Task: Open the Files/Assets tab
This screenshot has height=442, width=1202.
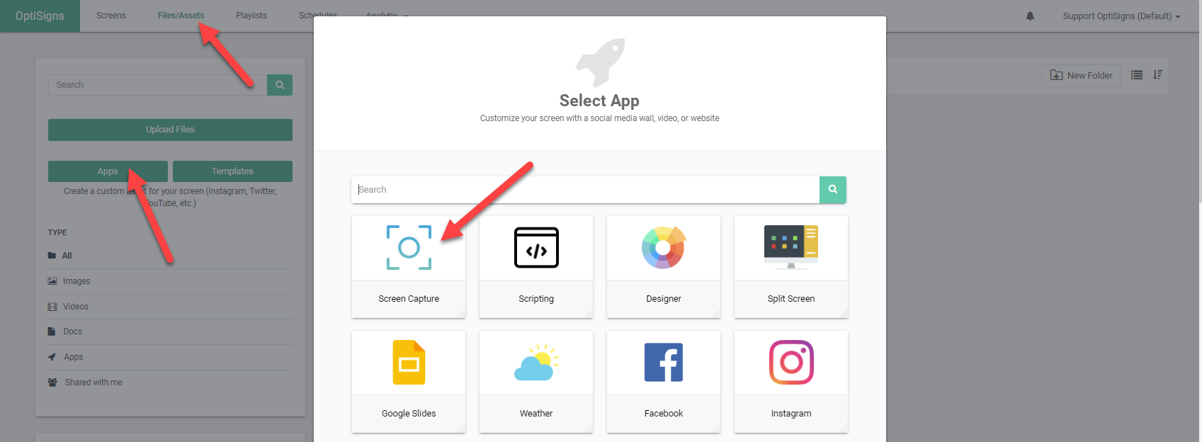Action: point(181,16)
